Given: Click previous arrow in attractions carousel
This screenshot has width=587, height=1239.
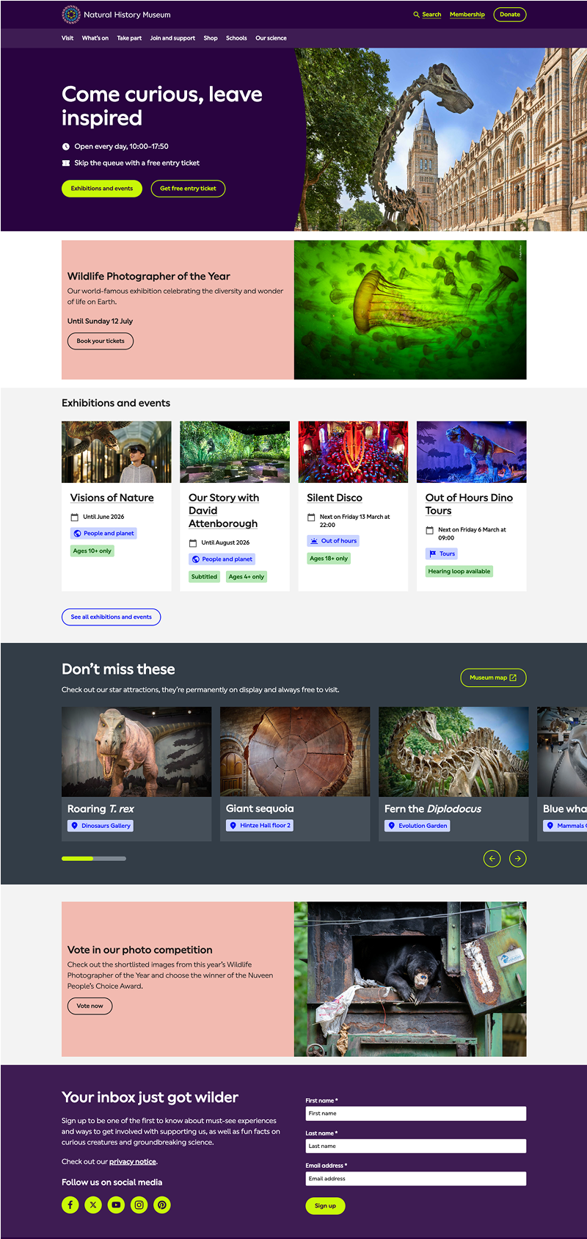Looking at the screenshot, I should 492,858.
